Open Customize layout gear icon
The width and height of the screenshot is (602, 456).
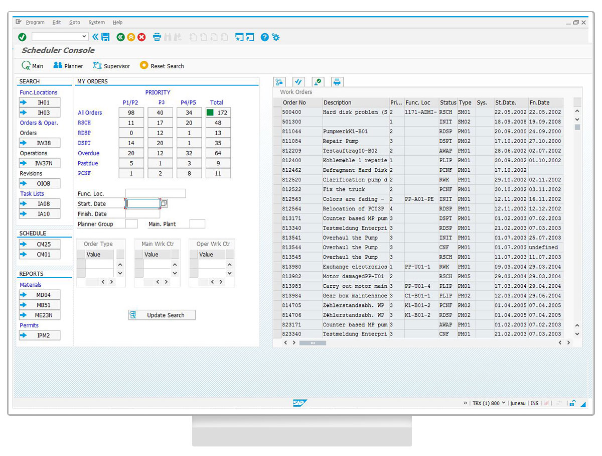275,37
